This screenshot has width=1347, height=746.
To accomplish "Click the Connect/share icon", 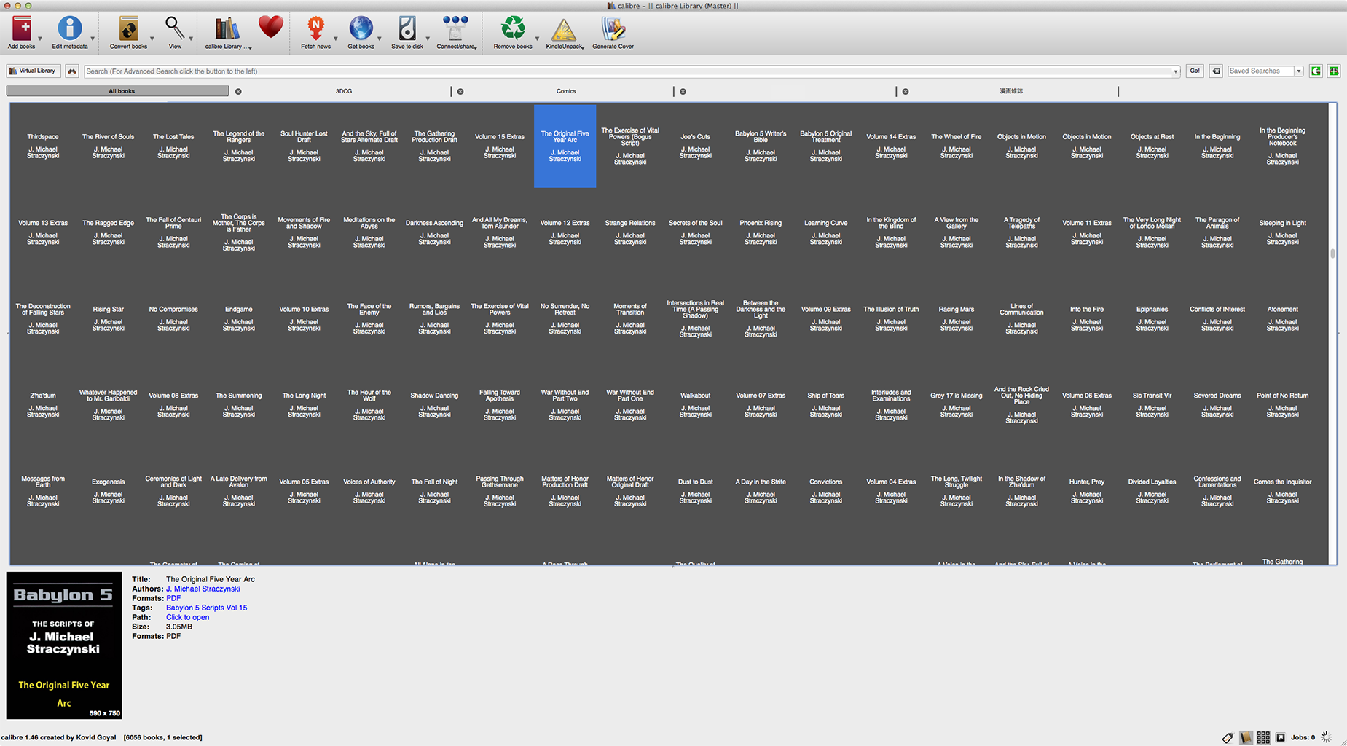I will coord(455,29).
